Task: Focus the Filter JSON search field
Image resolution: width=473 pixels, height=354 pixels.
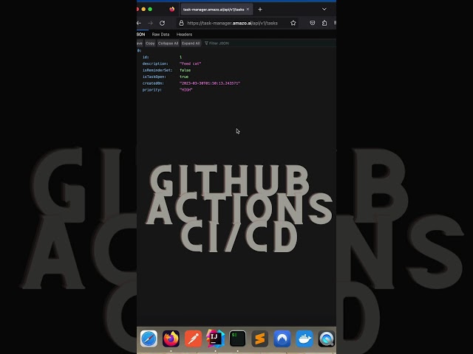Action: coord(268,44)
